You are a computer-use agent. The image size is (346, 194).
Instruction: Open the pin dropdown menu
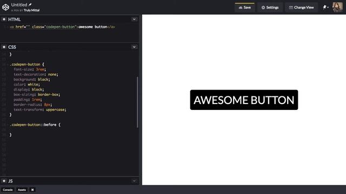click(x=326, y=7)
